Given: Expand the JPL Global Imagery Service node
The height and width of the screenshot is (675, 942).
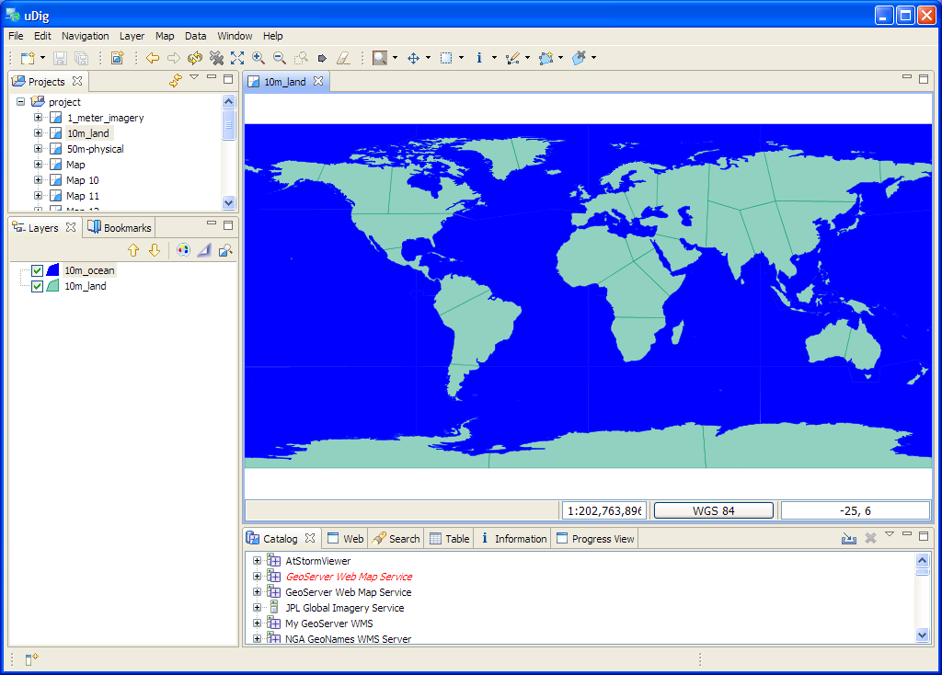Looking at the screenshot, I should click(258, 608).
